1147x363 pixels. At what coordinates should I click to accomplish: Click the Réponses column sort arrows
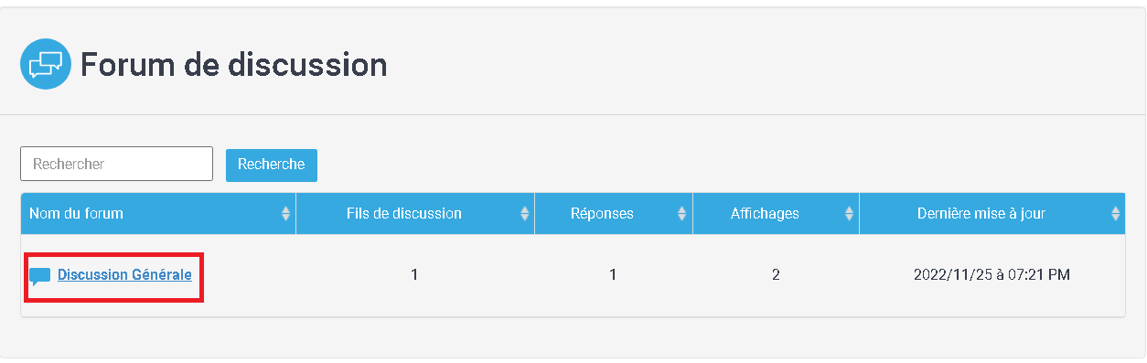681,214
